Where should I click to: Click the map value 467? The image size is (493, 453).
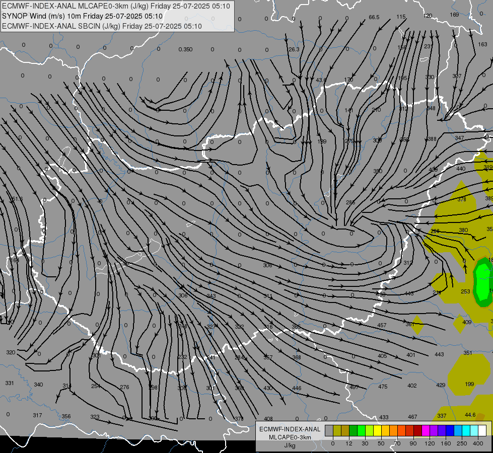412,417
